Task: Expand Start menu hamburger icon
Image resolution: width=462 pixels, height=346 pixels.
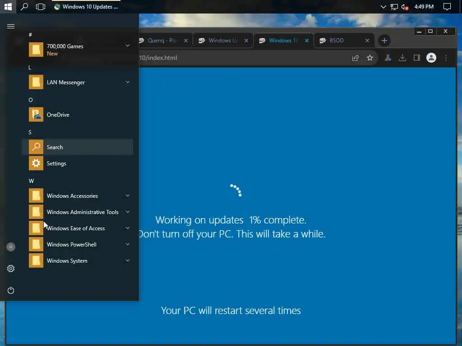Action: point(11,27)
